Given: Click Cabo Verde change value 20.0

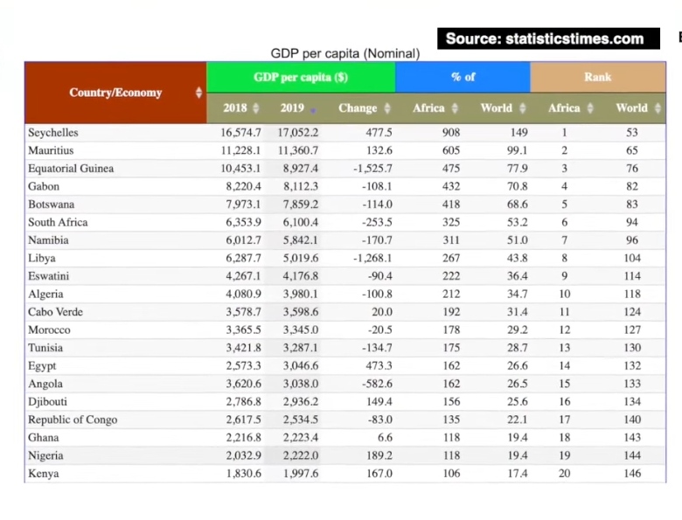Looking at the screenshot, I should click(x=381, y=312).
